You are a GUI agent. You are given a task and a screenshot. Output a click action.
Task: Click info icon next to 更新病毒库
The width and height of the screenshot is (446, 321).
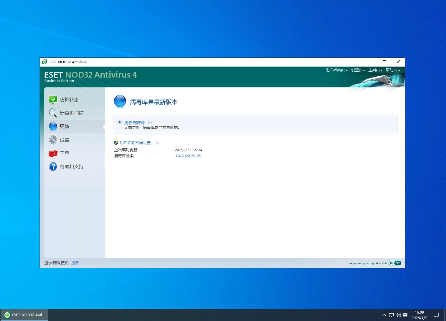(x=150, y=122)
